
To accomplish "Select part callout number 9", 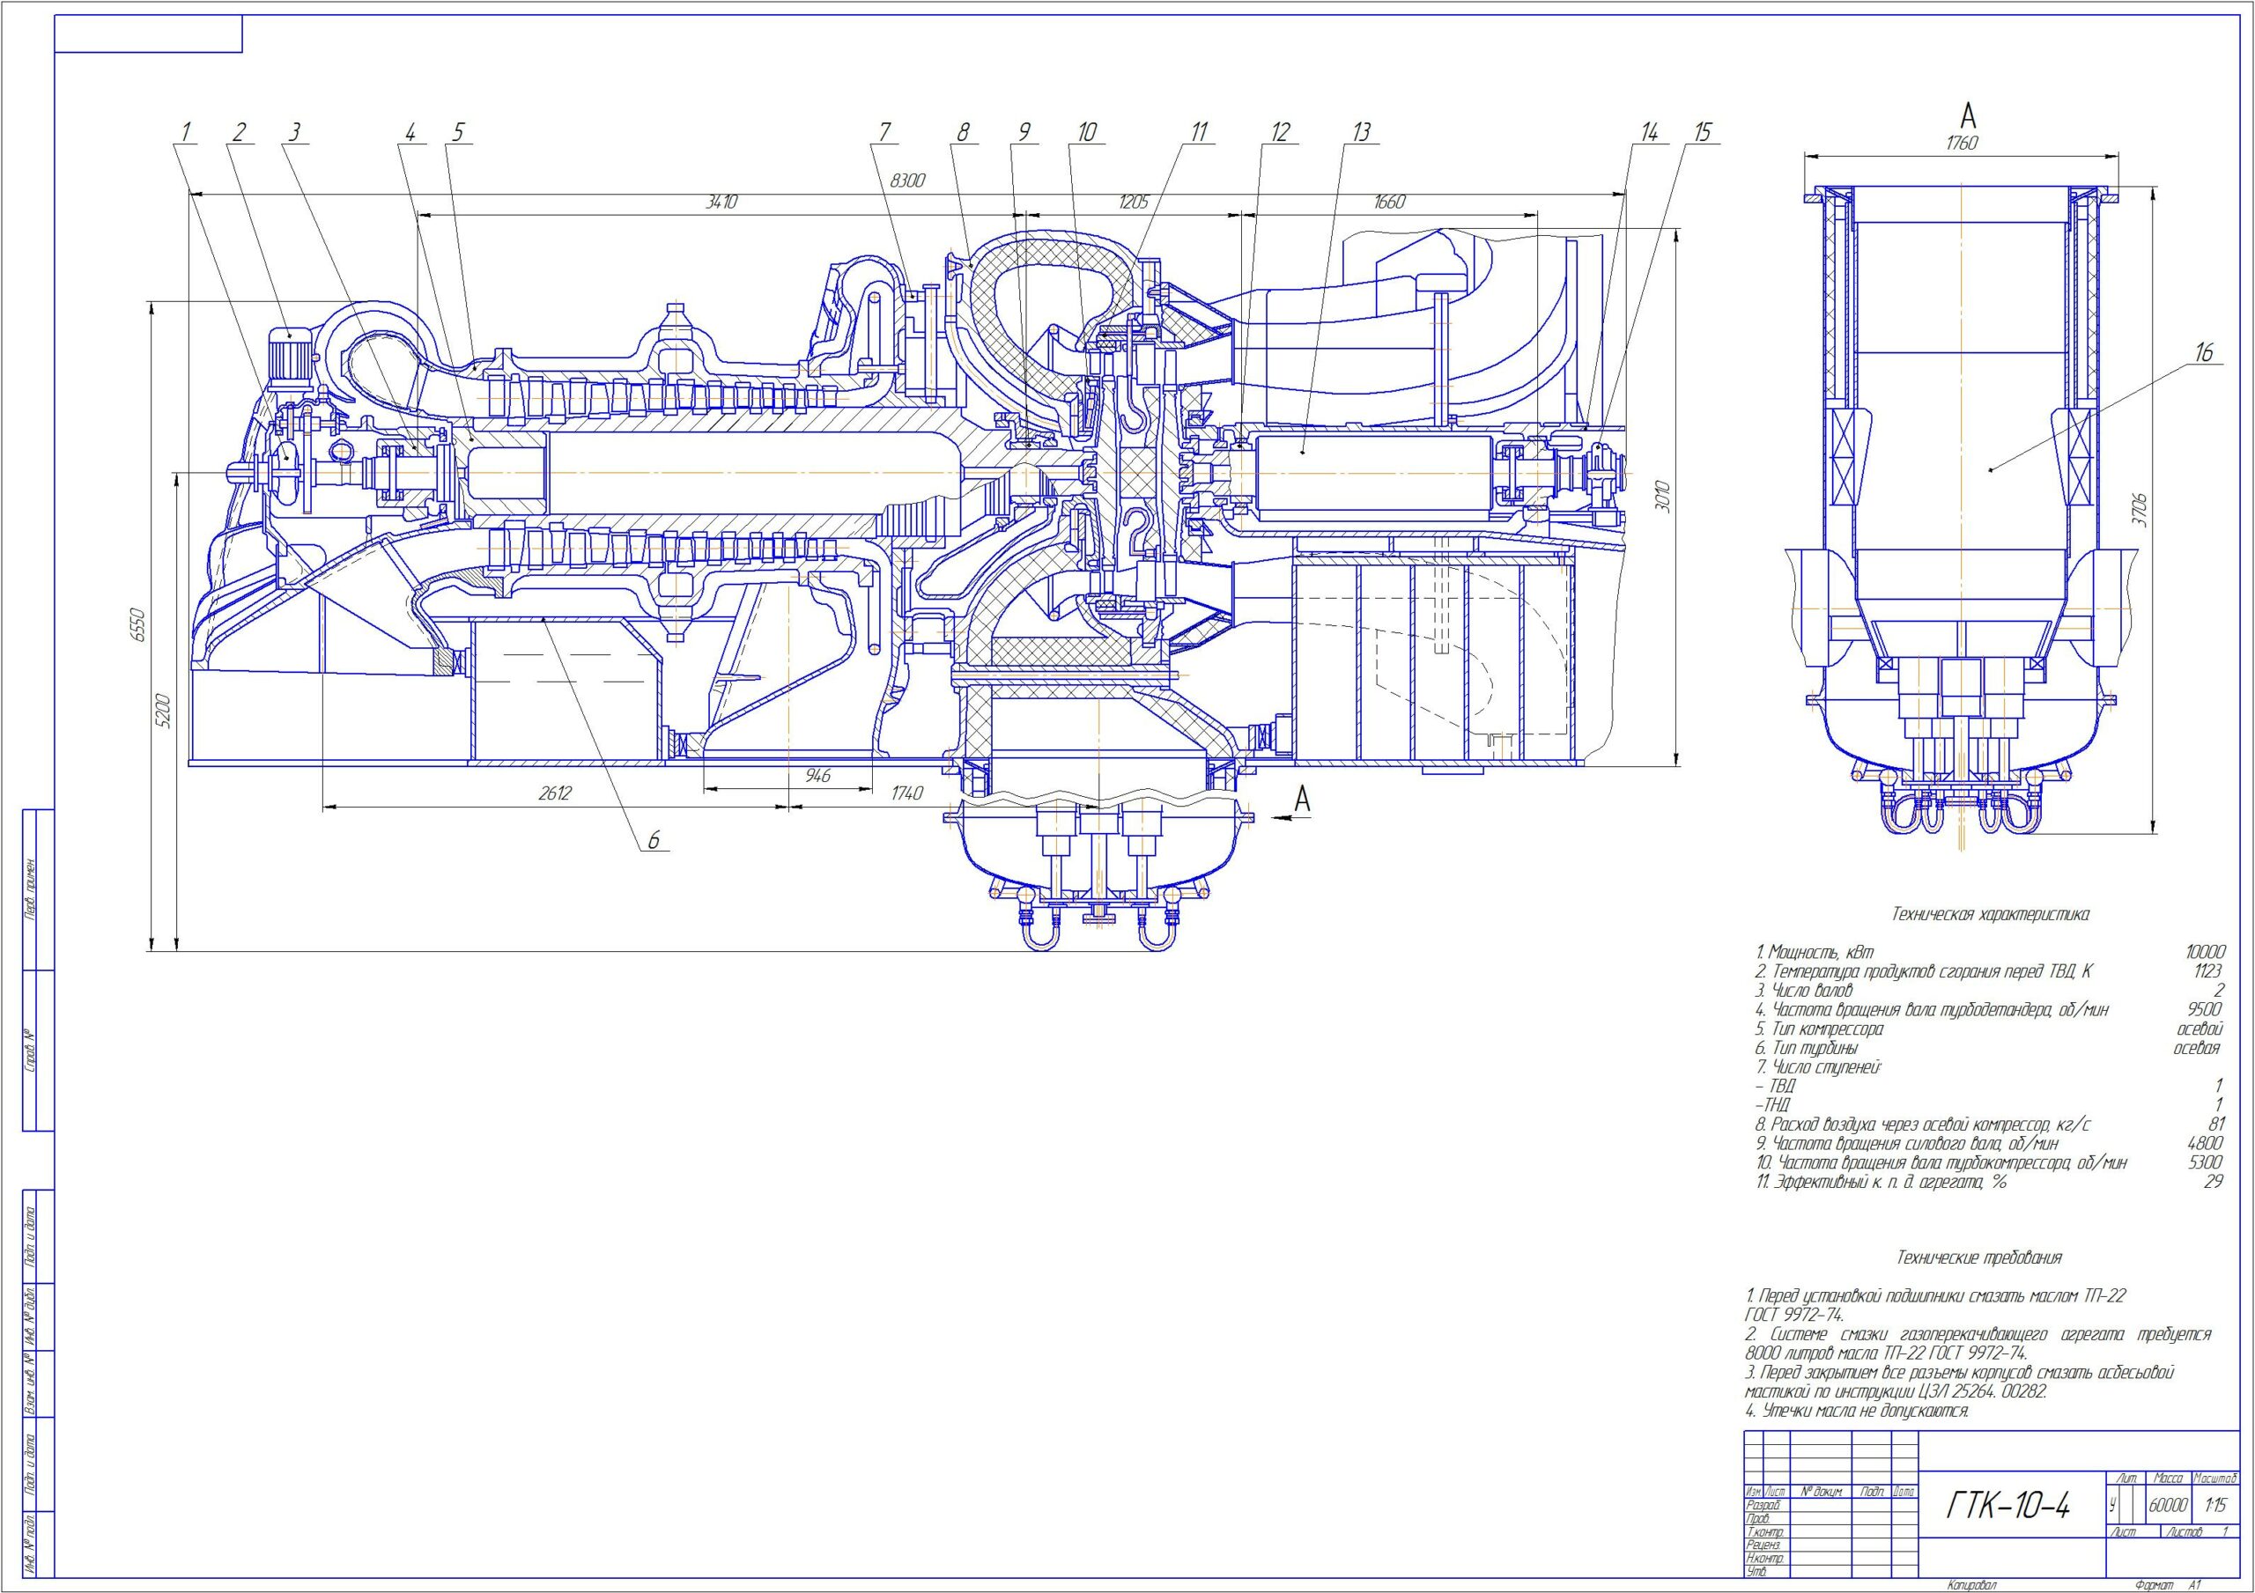I will click(x=1024, y=131).
